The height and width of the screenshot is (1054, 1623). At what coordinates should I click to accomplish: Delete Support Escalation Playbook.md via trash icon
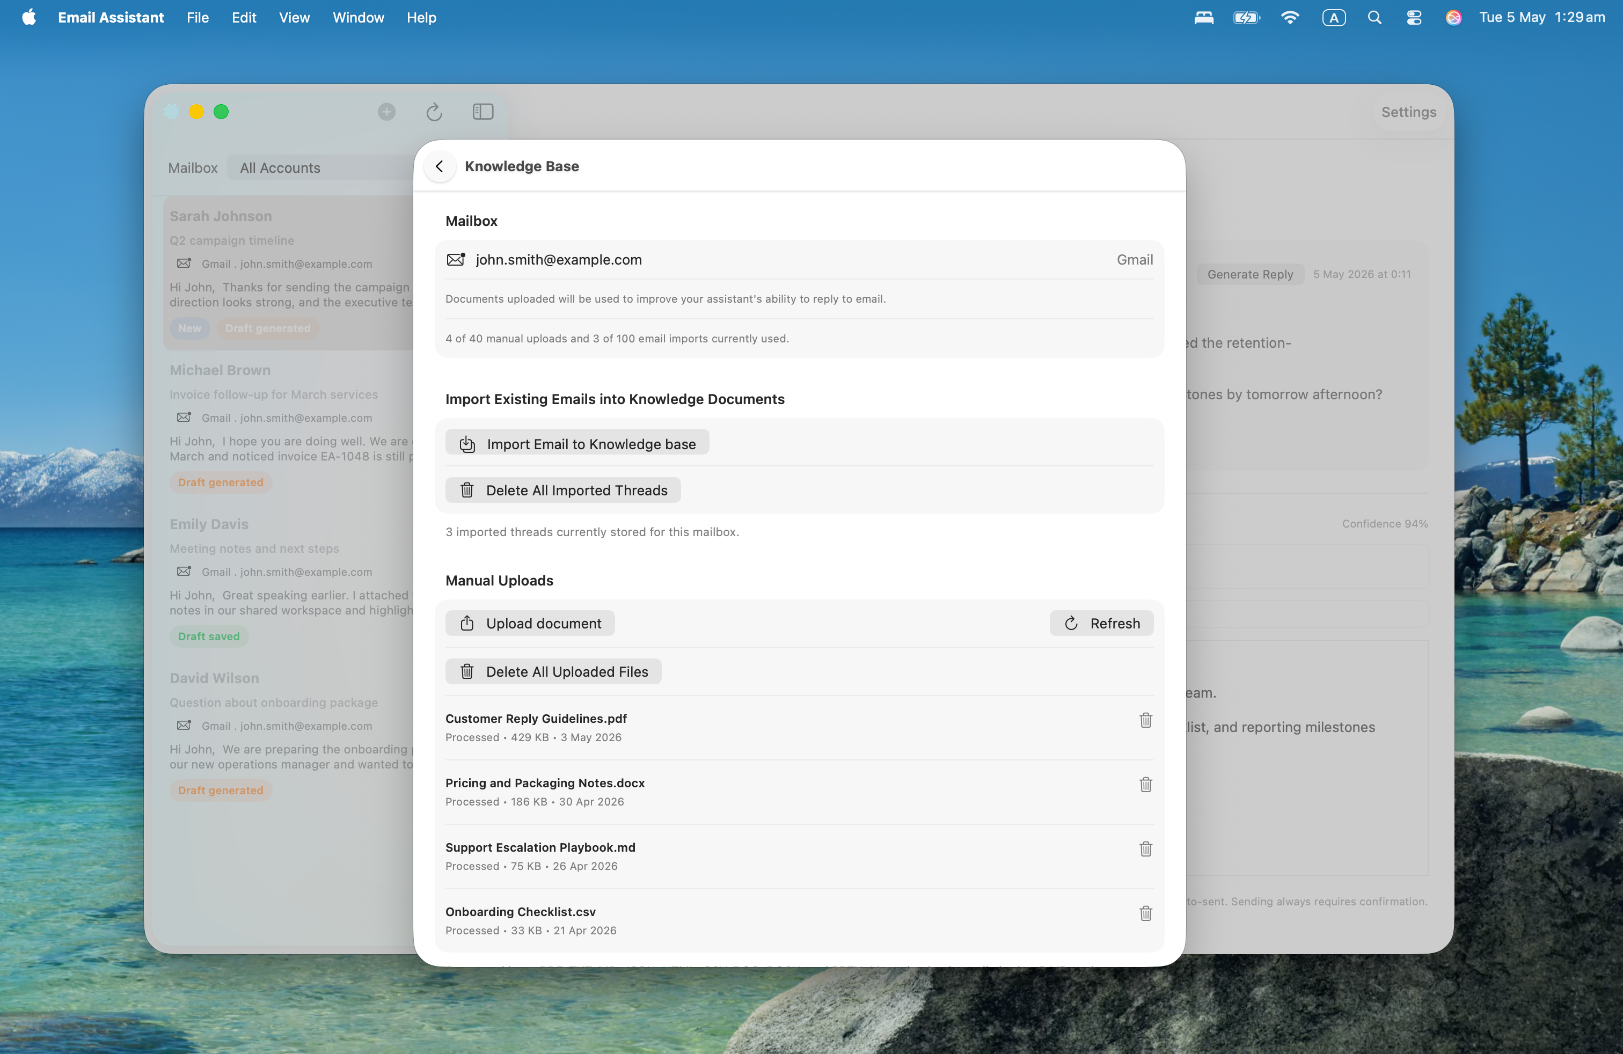1146,849
